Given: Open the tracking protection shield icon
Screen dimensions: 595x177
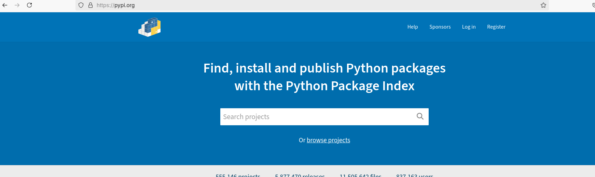Looking at the screenshot, I should [x=81, y=5].
